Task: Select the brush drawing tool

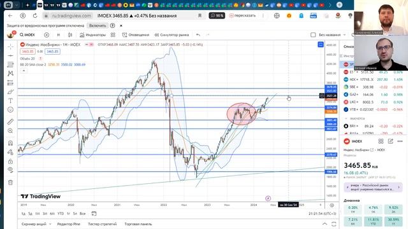Action: point(10,92)
